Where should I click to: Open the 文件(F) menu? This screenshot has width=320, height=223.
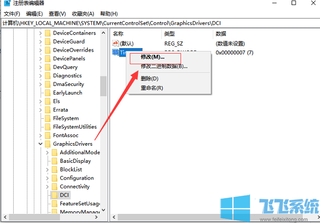[12, 14]
